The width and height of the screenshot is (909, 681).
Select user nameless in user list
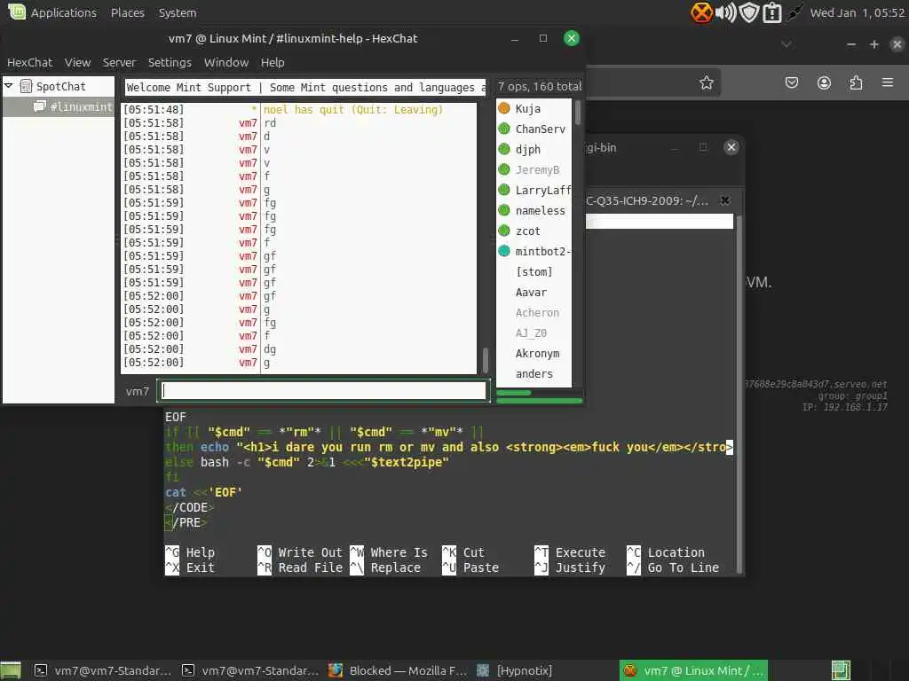coord(534,210)
